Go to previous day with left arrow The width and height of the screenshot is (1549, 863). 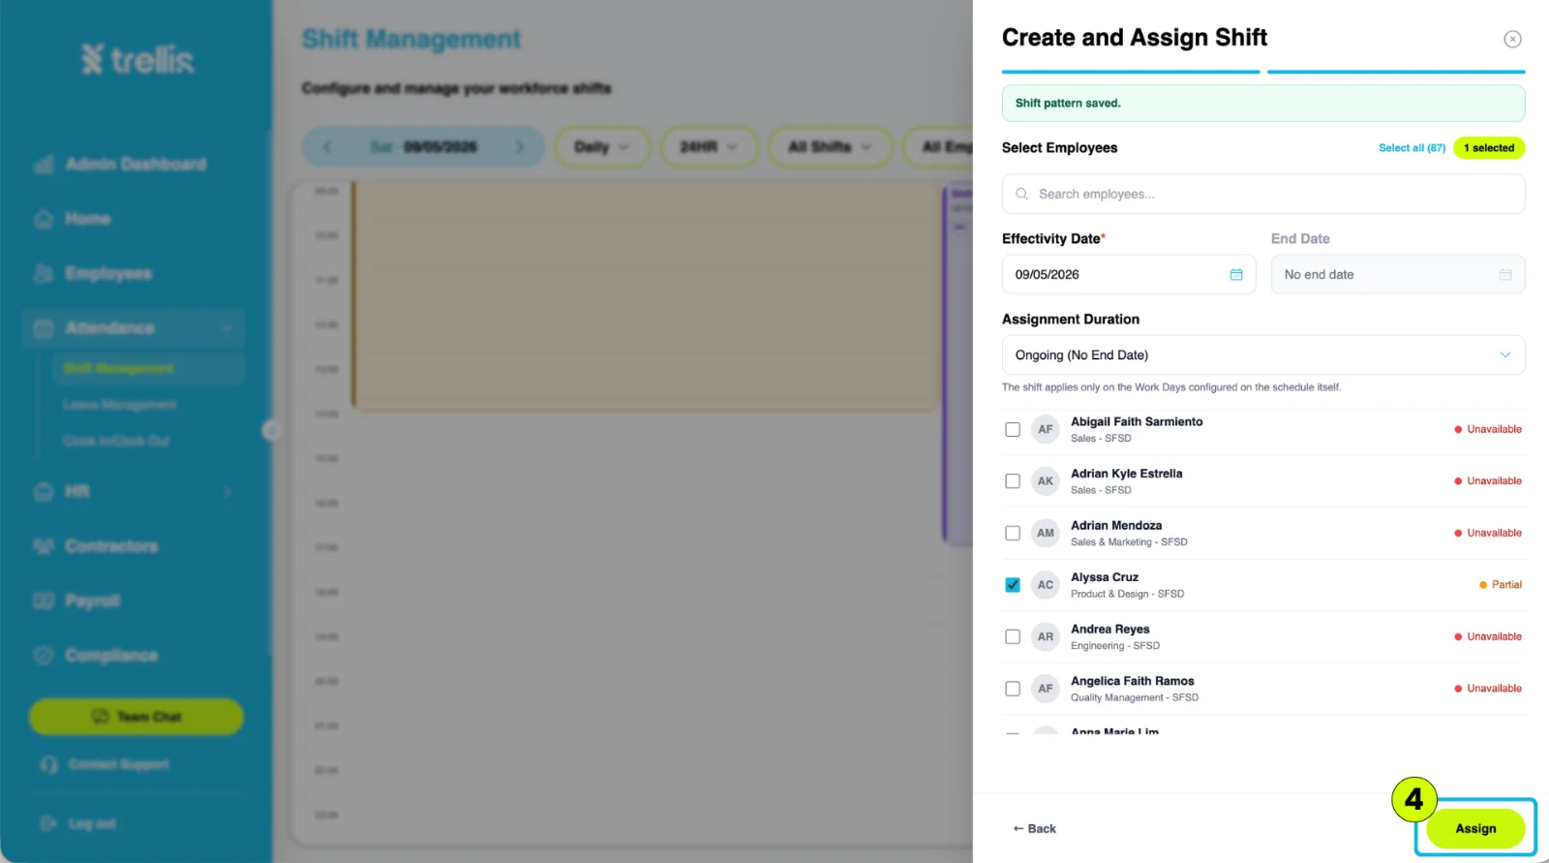(327, 147)
